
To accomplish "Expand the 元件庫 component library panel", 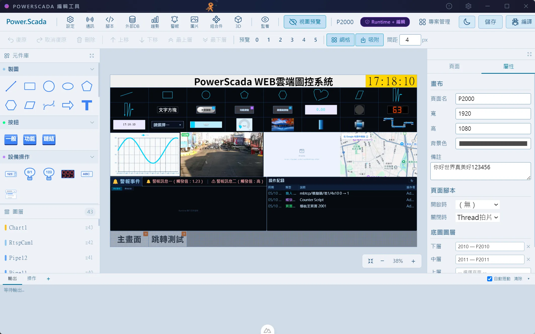I will click(92, 56).
